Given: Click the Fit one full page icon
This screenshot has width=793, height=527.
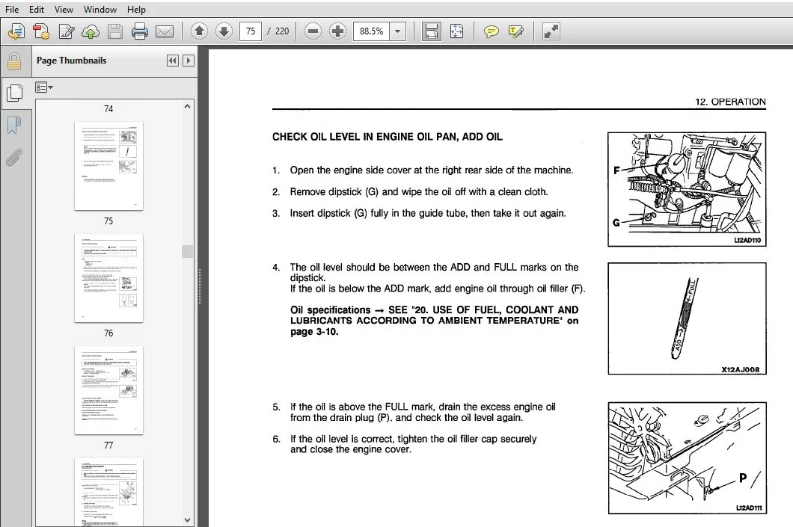Looking at the screenshot, I should click(x=456, y=31).
